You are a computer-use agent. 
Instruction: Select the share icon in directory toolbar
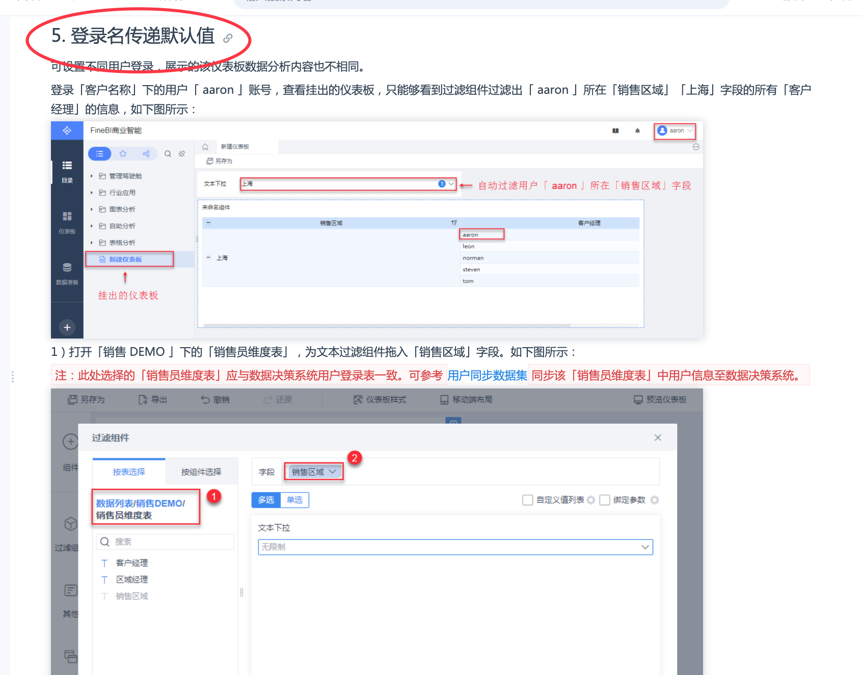[146, 153]
